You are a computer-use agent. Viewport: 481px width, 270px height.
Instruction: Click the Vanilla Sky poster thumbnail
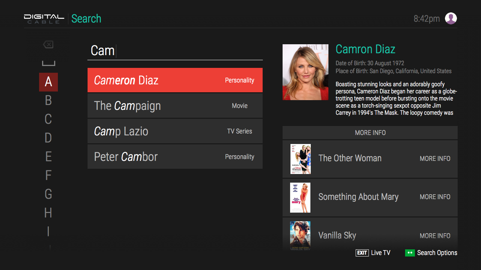coord(300,235)
